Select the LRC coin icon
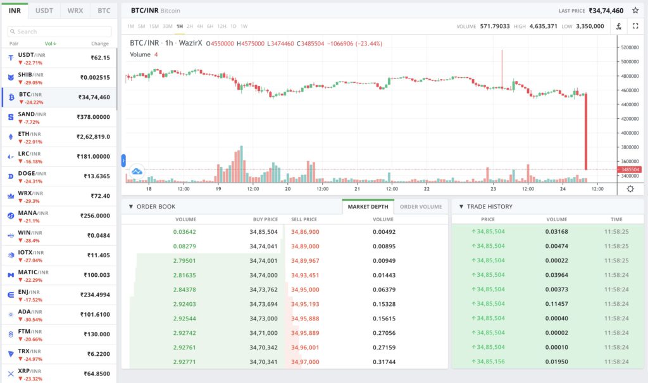648x383 pixels. click(x=11, y=157)
